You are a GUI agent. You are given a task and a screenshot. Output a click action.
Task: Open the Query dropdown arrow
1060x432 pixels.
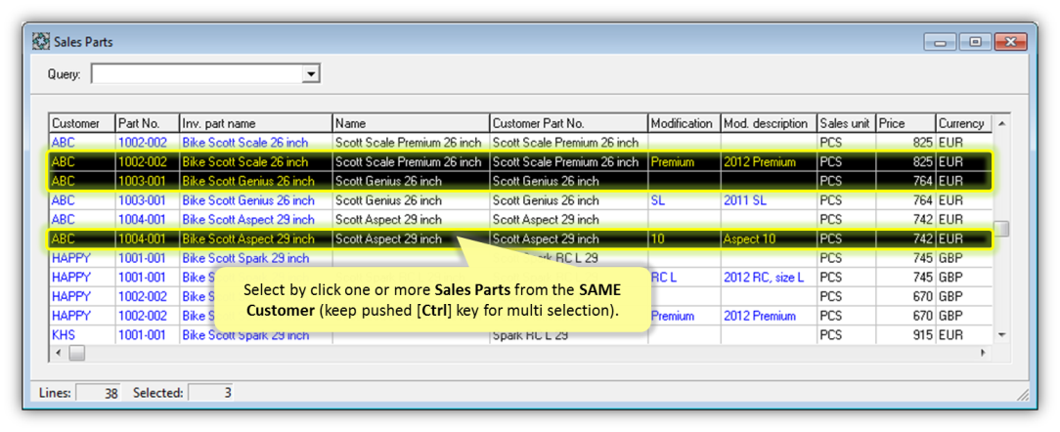pos(310,74)
